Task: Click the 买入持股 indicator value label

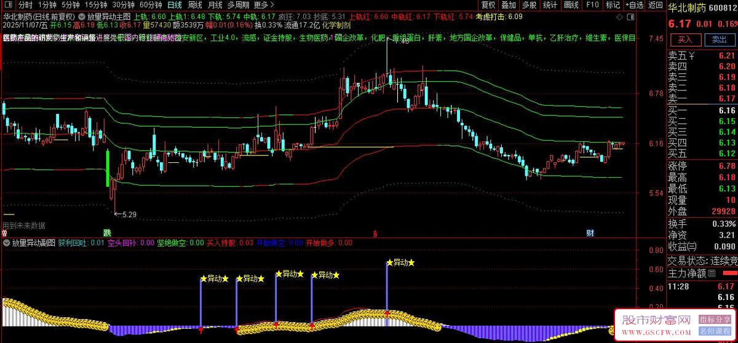Action: pyautogui.click(x=229, y=243)
